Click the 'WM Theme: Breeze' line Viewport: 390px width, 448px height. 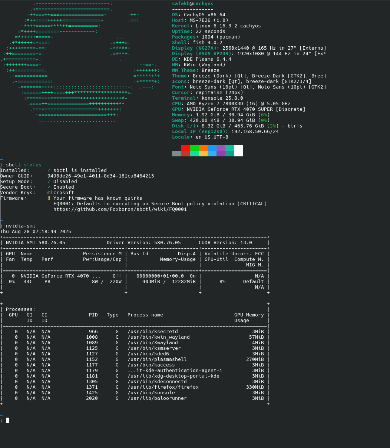[x=196, y=70]
